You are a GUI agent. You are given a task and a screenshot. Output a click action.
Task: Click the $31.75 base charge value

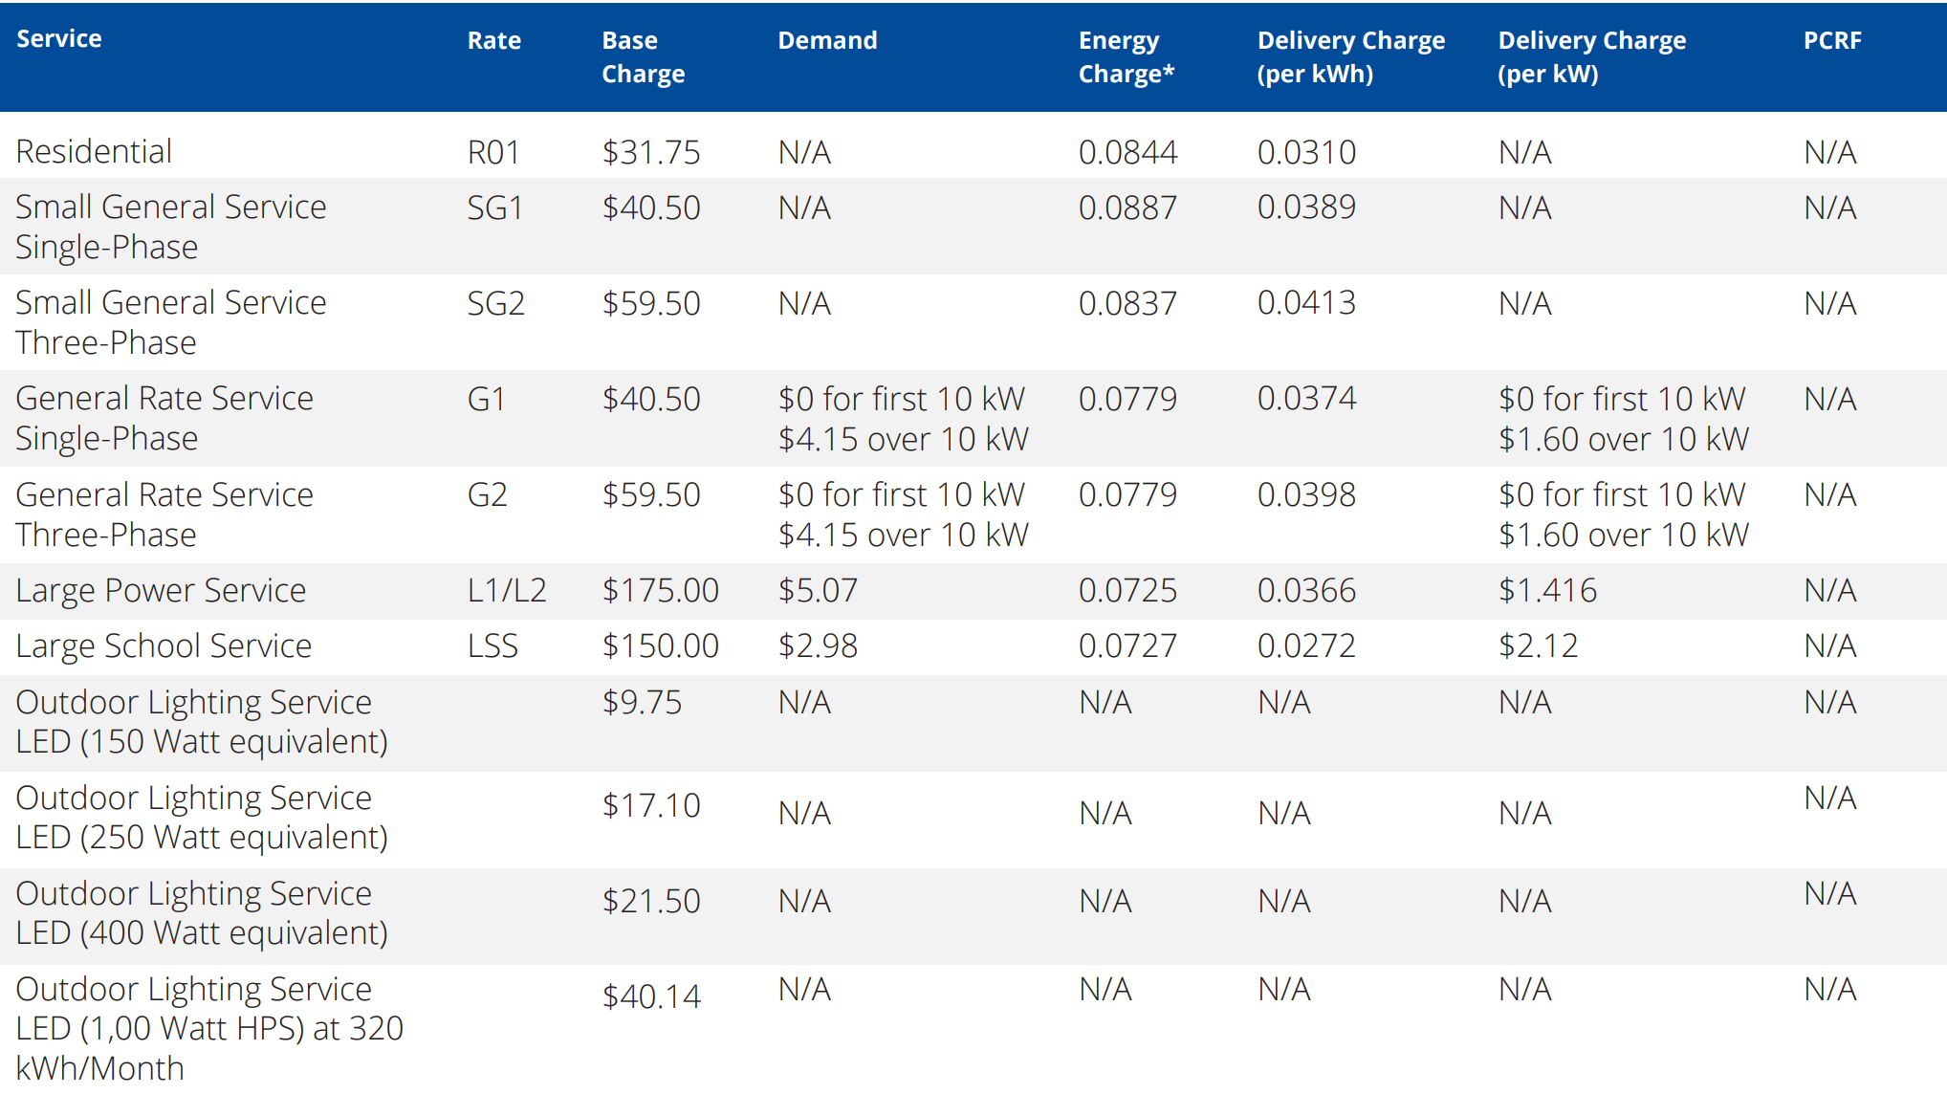point(650,152)
